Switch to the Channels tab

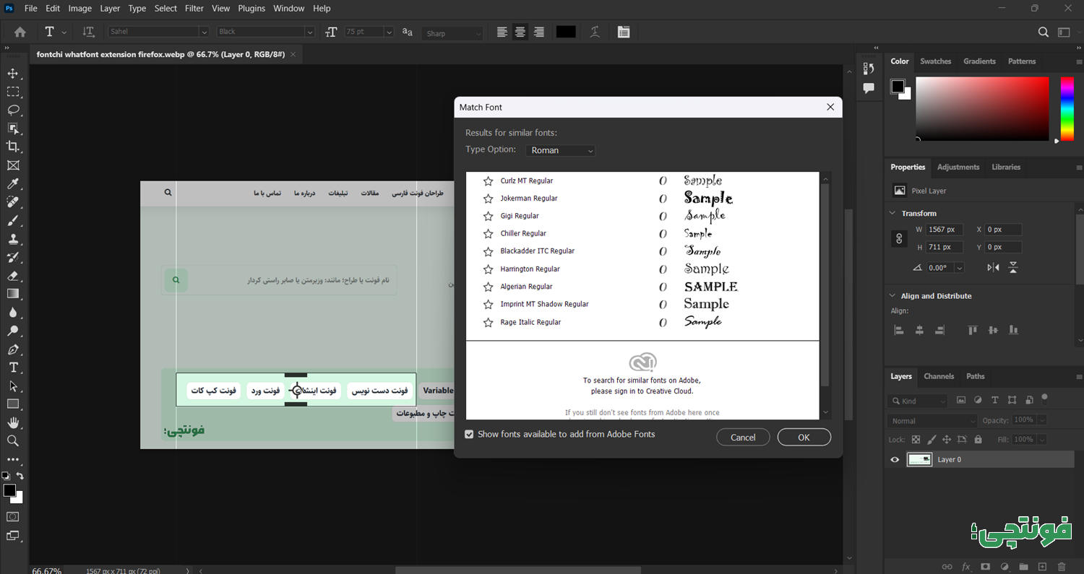click(939, 376)
